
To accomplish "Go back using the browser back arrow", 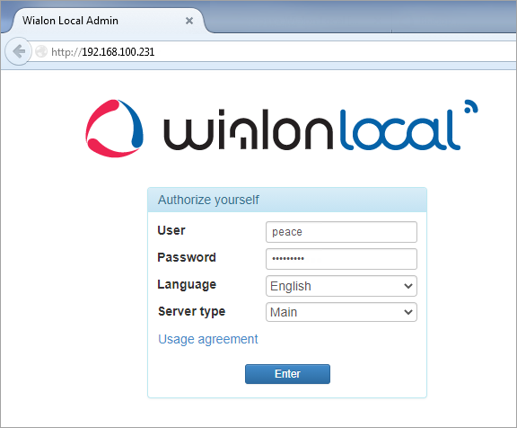I will coord(19,51).
